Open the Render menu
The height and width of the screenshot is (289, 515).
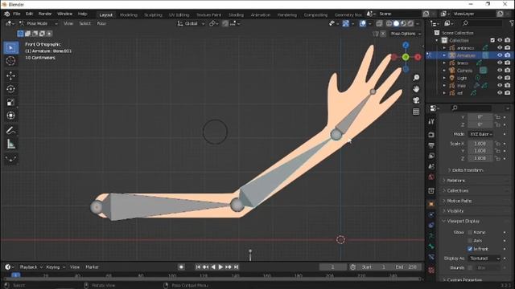tap(45, 14)
